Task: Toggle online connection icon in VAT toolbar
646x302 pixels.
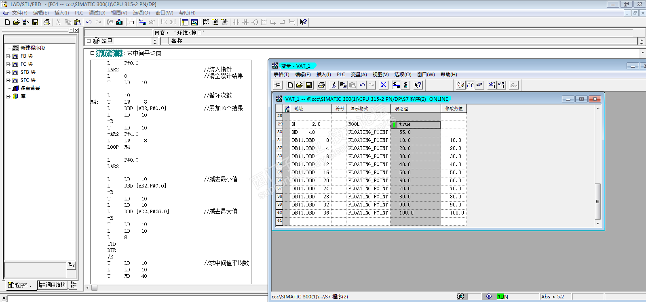Action: pyautogui.click(x=396, y=85)
